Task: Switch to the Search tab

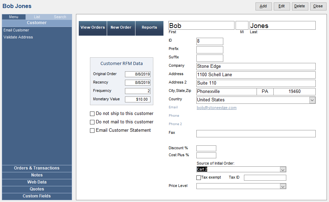Action: click(60, 17)
